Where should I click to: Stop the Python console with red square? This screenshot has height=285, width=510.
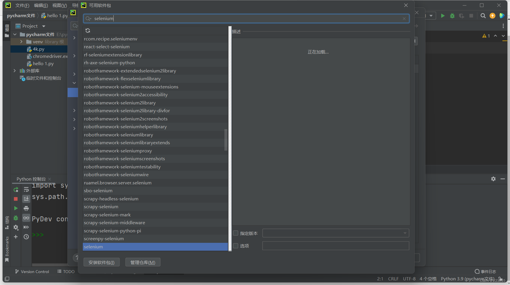pos(16,199)
